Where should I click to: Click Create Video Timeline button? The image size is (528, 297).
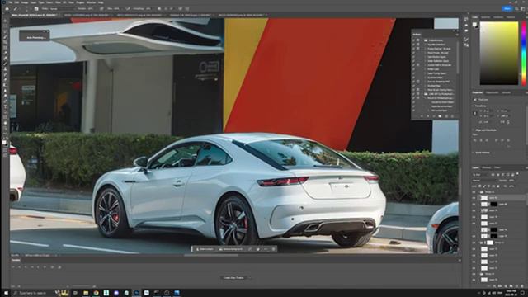[x=233, y=278]
